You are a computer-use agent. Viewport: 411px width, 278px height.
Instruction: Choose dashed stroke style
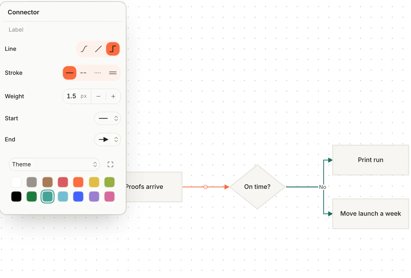tap(83, 73)
